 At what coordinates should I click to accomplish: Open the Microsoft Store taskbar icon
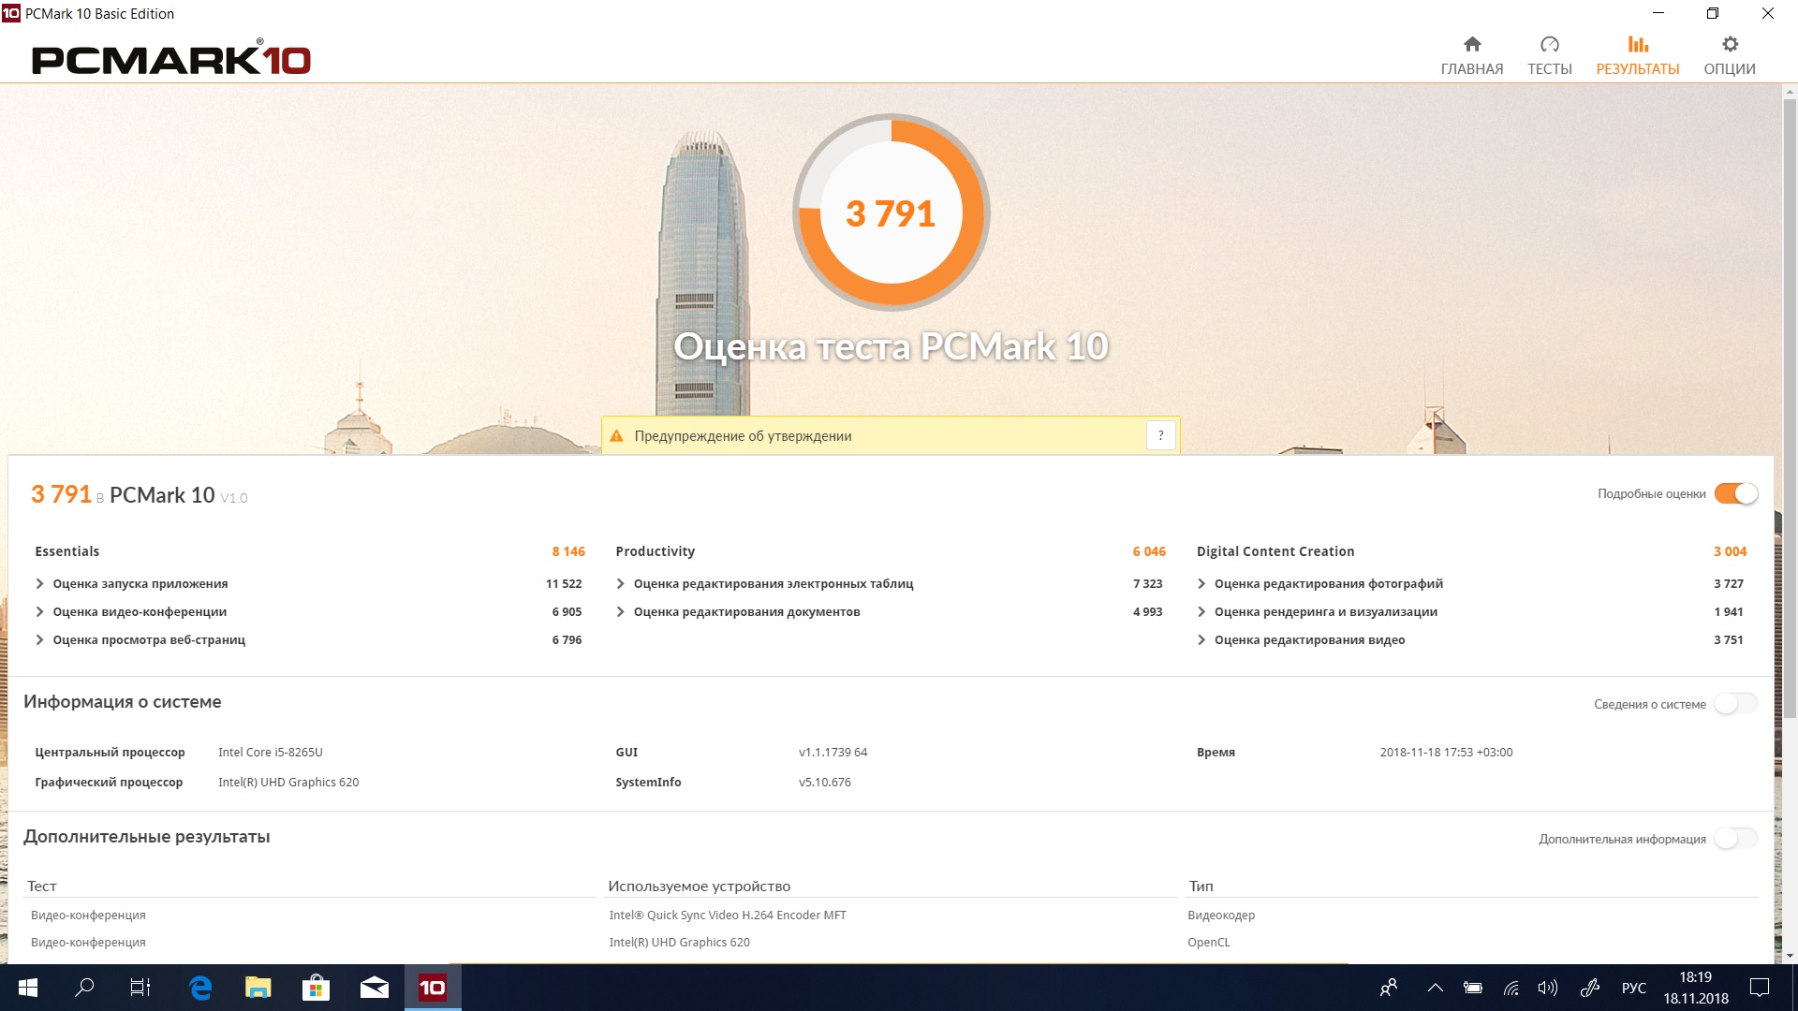pyautogui.click(x=316, y=988)
